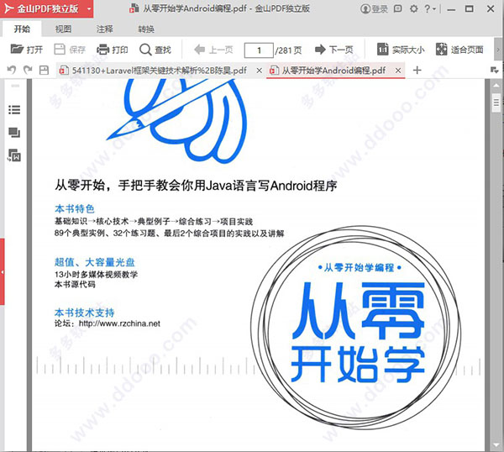Click the image extraction sidebar icon
This screenshot has width=504, height=452.
click(x=14, y=155)
